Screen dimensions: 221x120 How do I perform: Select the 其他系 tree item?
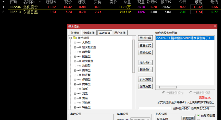pos(86,103)
